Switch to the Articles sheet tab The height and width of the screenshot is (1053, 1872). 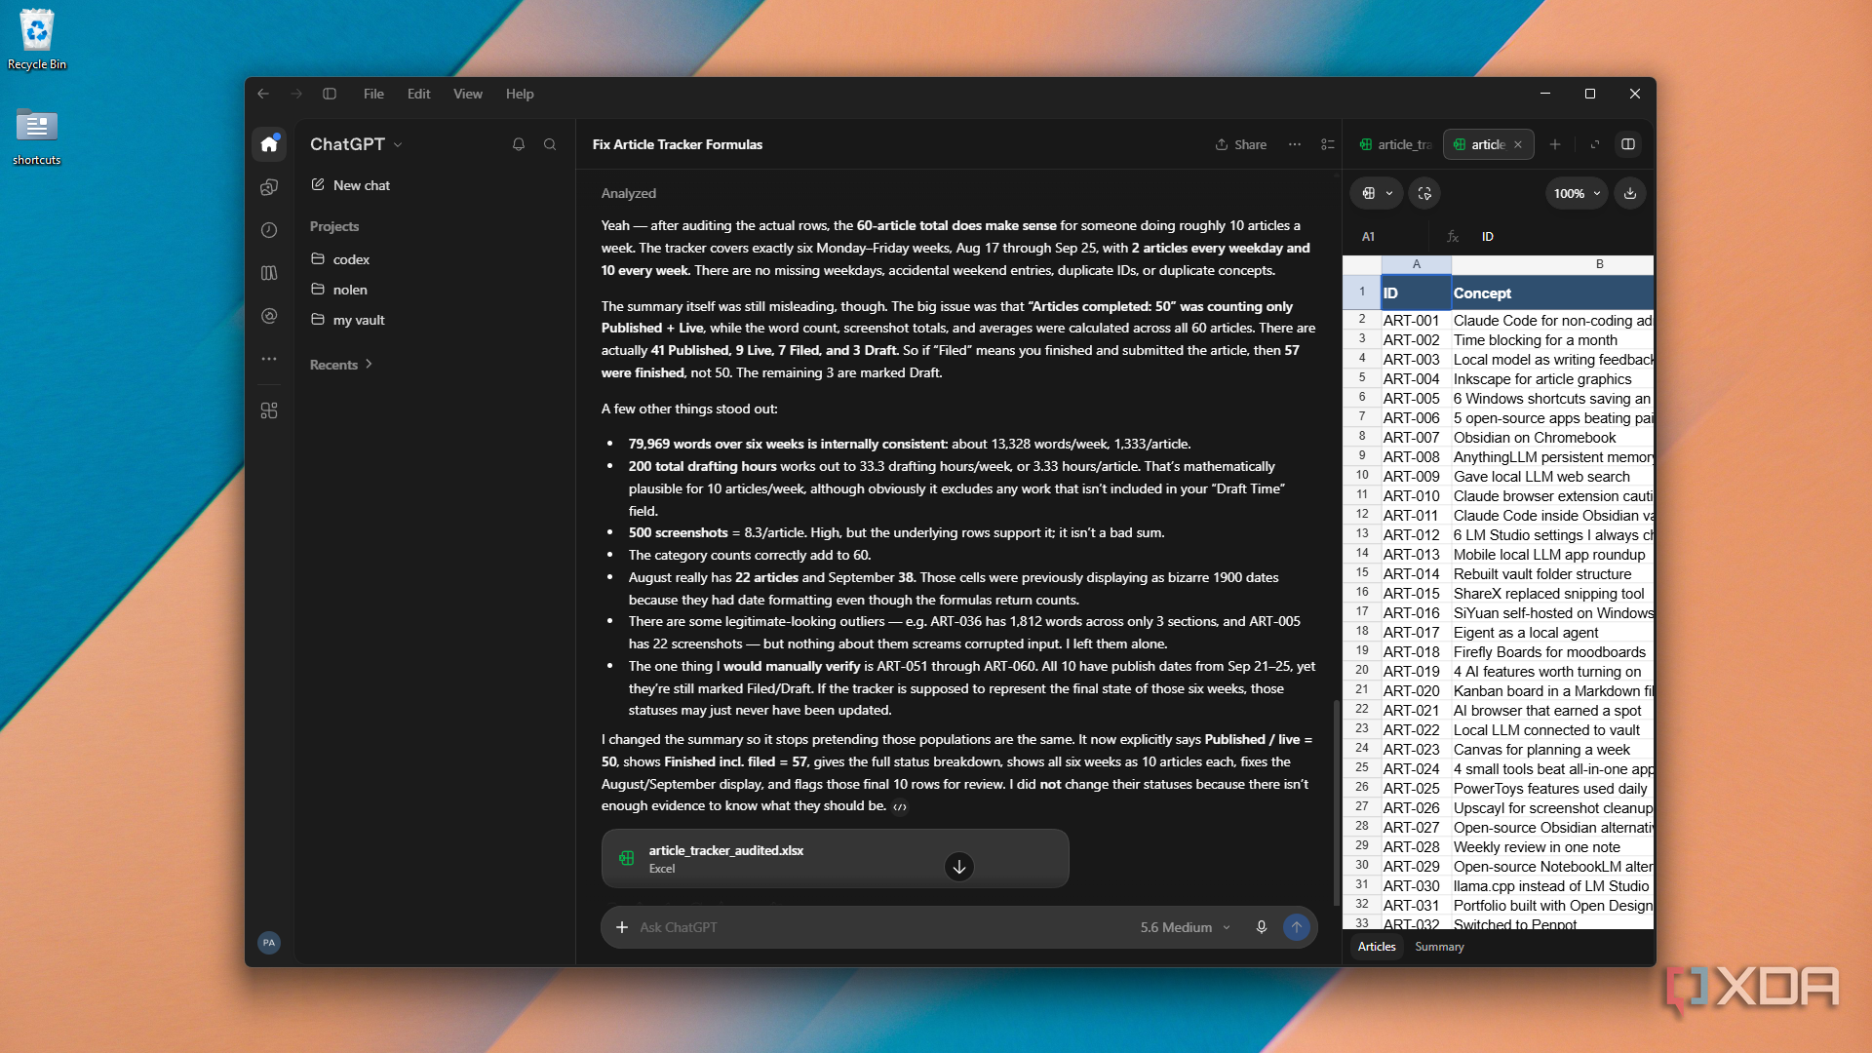pyautogui.click(x=1377, y=947)
